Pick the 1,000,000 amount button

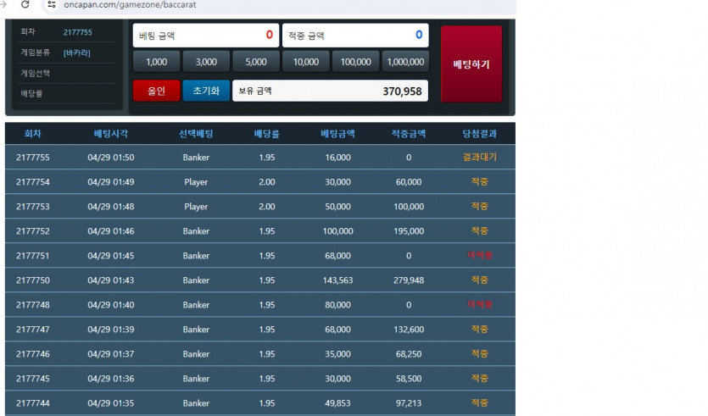405,62
